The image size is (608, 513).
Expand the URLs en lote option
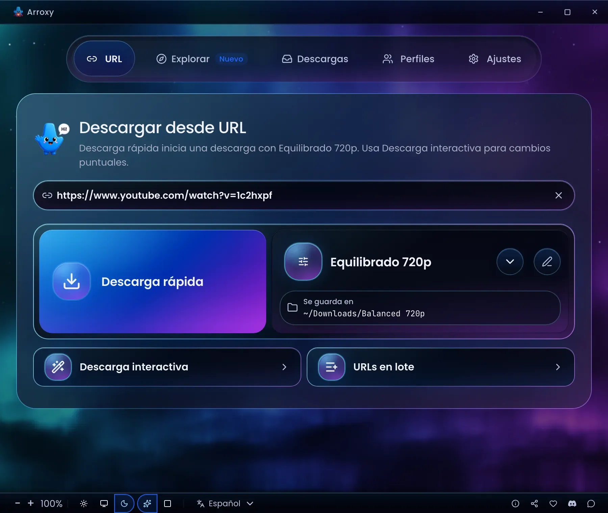[441, 367]
